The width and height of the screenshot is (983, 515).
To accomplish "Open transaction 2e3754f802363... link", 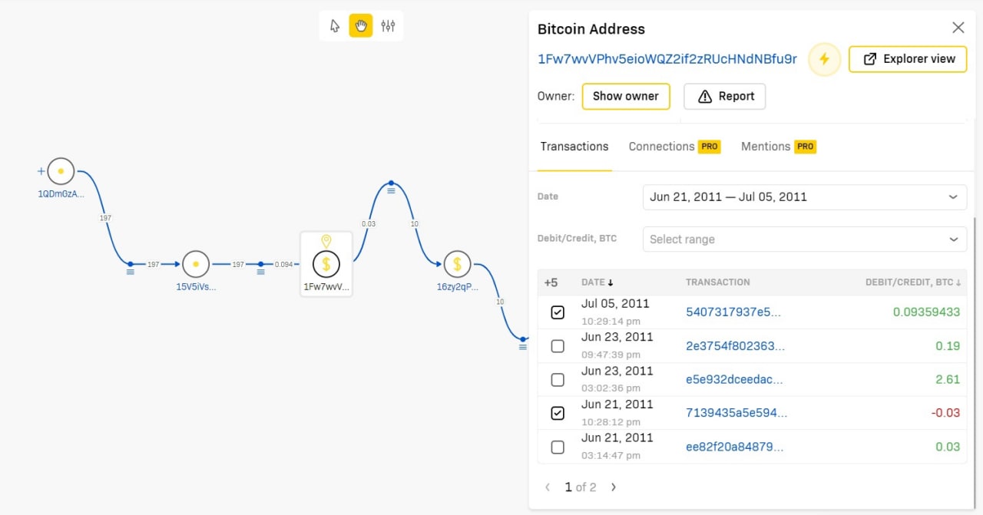I will pos(736,346).
